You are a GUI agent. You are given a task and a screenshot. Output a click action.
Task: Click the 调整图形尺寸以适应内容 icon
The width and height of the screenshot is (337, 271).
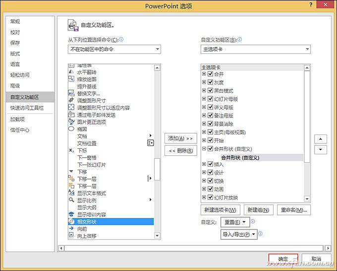pyautogui.click(x=71, y=107)
